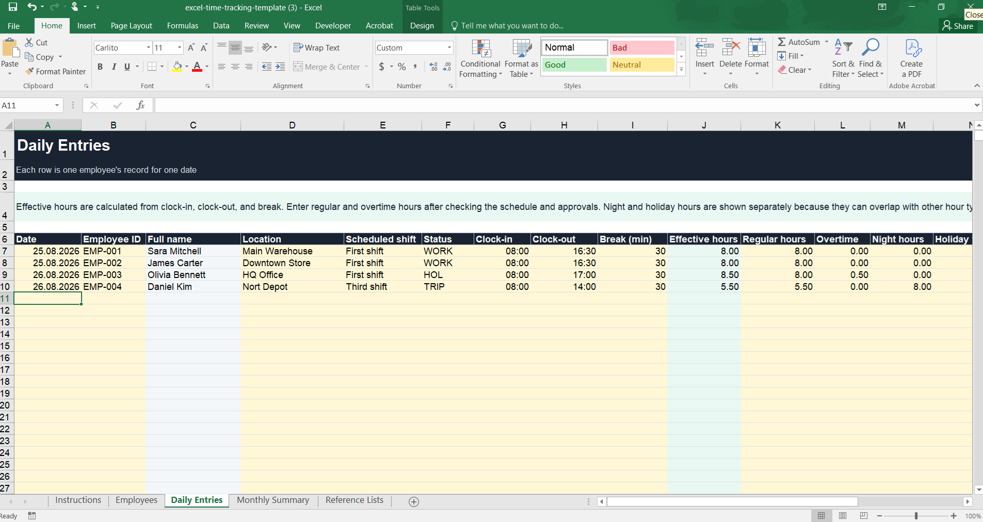
Task: Toggle Wrap Text
Action: pyautogui.click(x=316, y=47)
